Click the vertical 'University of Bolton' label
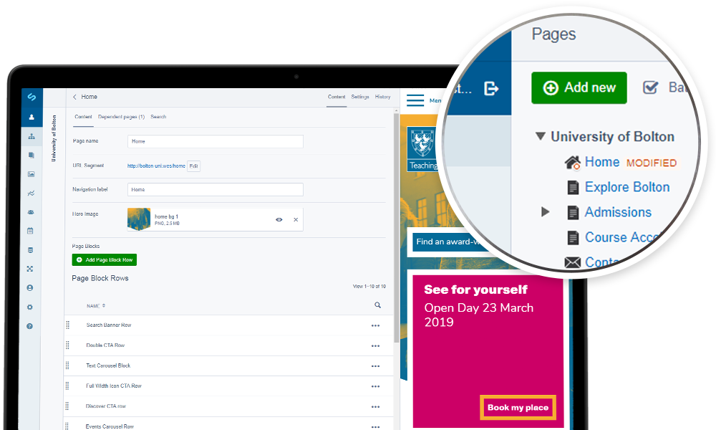 [54, 138]
